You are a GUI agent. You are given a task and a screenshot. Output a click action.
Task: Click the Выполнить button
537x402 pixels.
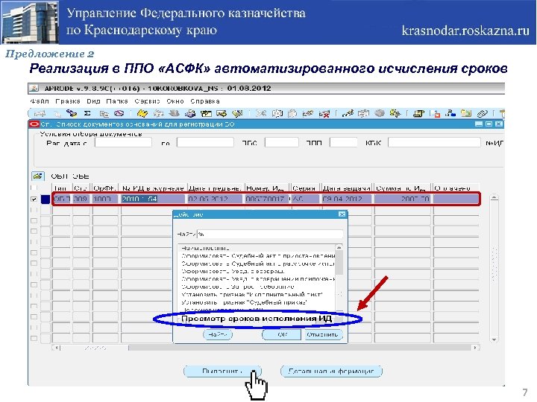222,371
